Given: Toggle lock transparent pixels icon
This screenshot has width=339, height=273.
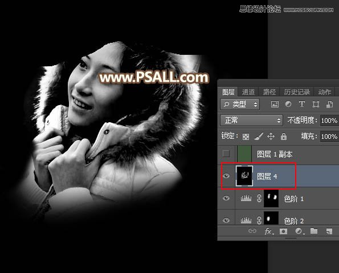Looking at the screenshot, I should click(x=246, y=136).
